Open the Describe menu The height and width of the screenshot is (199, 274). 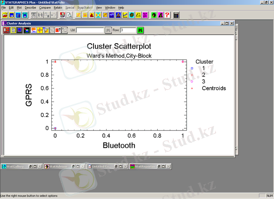click(30, 8)
